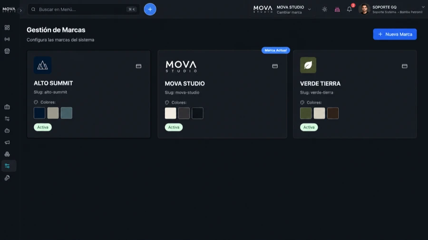Open the stacked cubes icon in sidebar
The height and width of the screenshot is (240, 428).
[7, 154]
